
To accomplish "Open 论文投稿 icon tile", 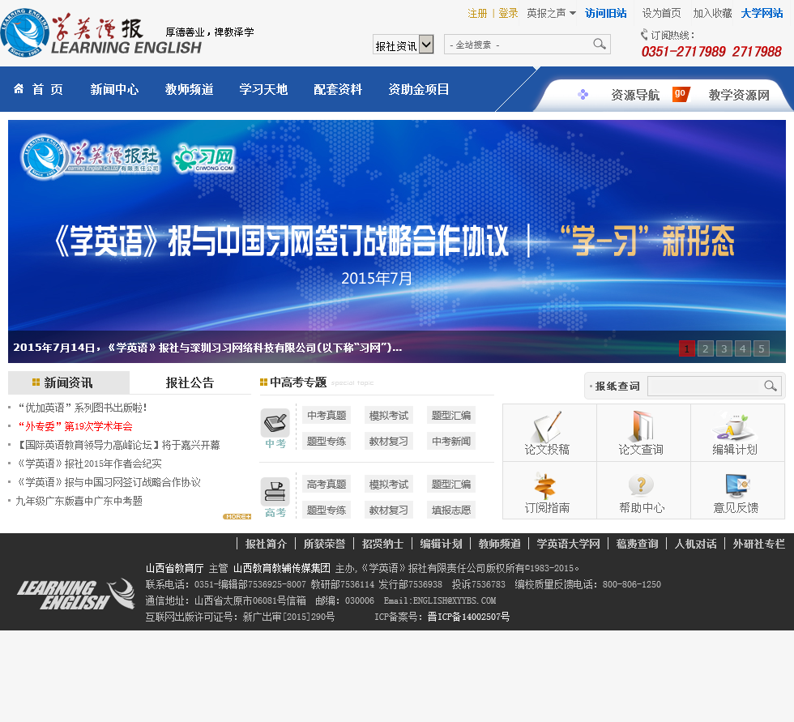I will pyautogui.click(x=549, y=433).
